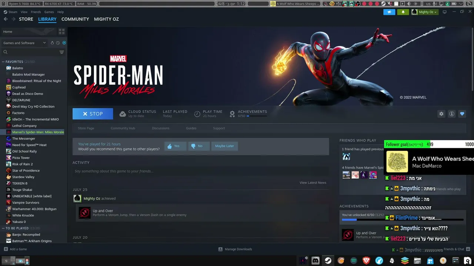Image resolution: width=474 pixels, height=266 pixels.
Task: Filter library by Linux-compatible games
Action: [x=52, y=43]
